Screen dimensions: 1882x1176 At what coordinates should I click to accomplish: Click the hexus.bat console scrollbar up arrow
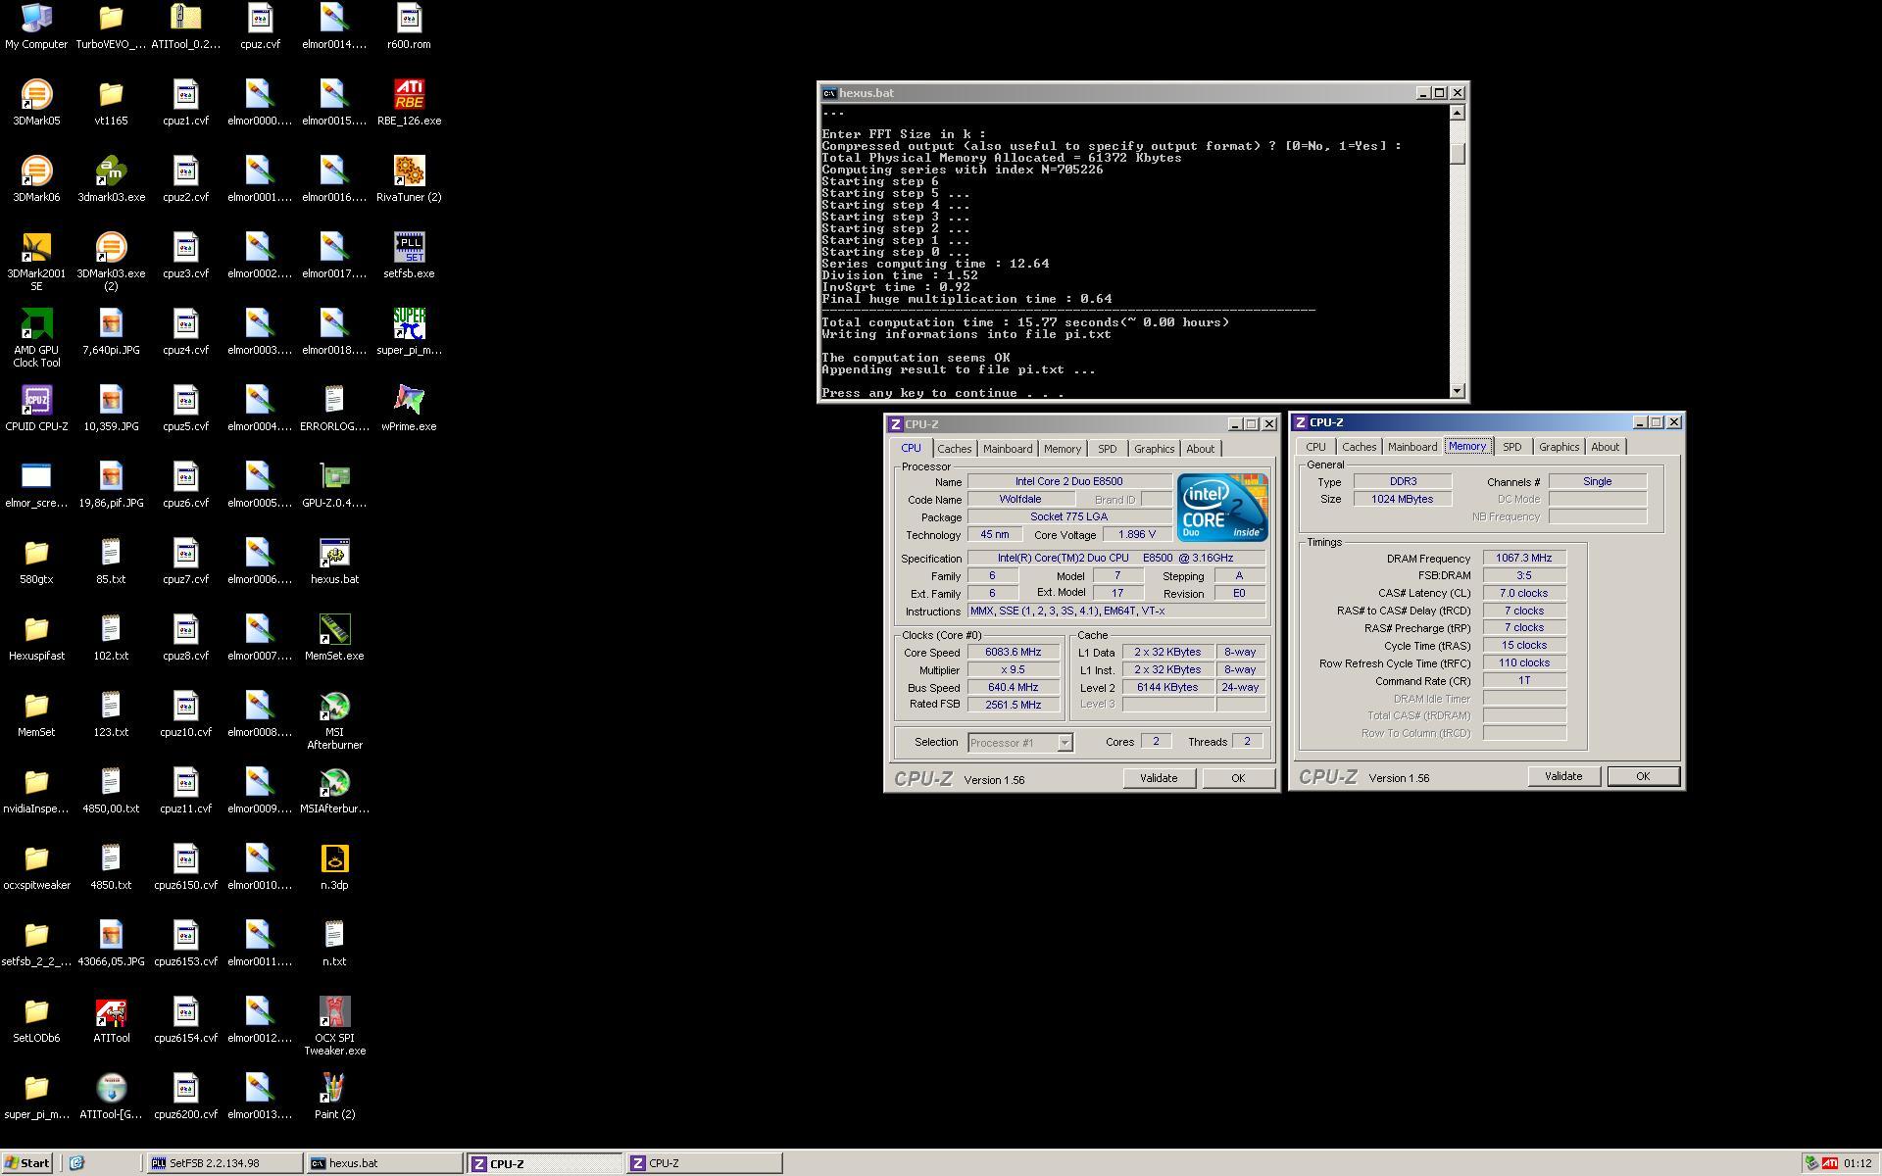1458,113
